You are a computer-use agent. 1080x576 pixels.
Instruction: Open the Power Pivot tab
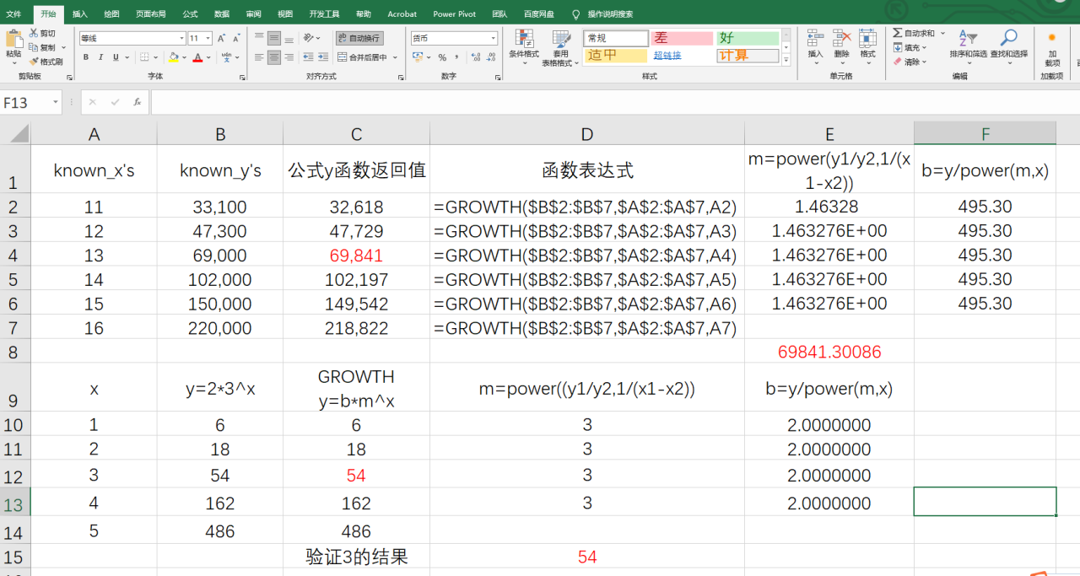(x=455, y=14)
